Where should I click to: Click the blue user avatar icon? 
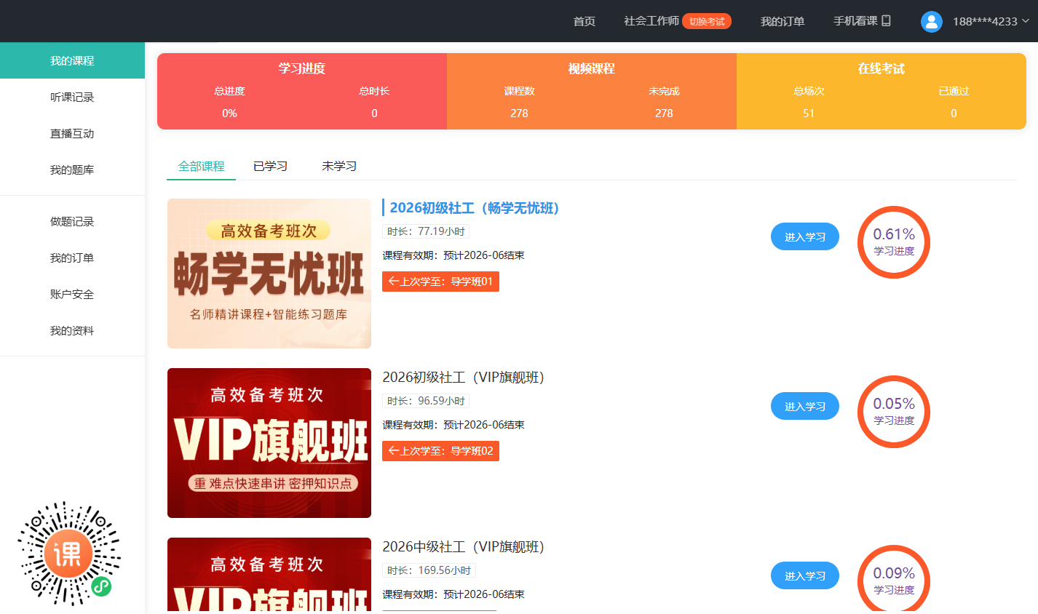931,21
